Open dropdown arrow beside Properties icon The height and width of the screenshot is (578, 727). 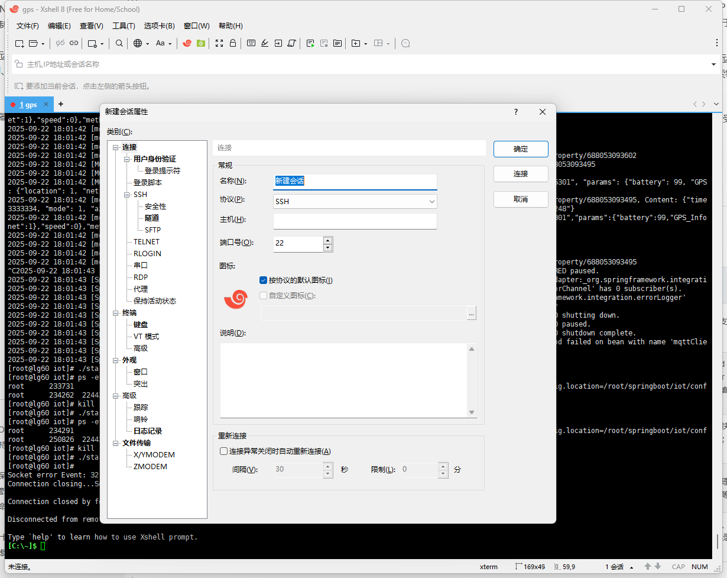pyautogui.click(x=102, y=44)
